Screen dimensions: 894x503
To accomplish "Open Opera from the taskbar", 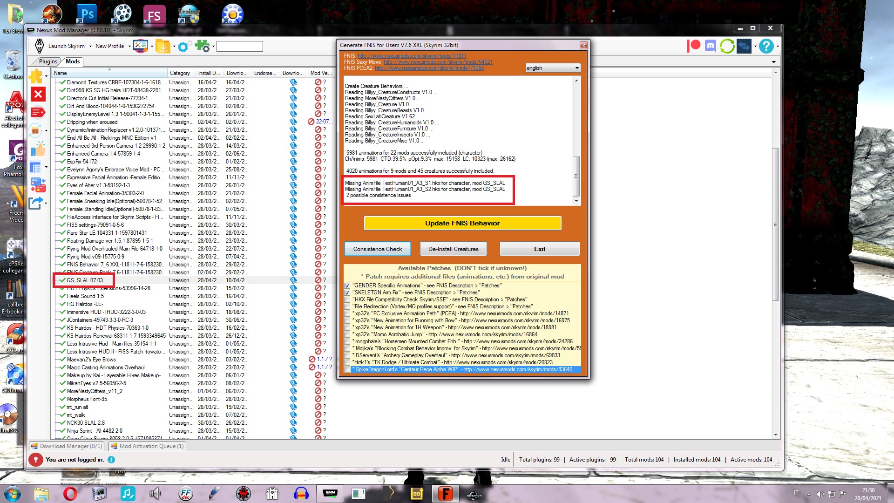I will coord(70,494).
